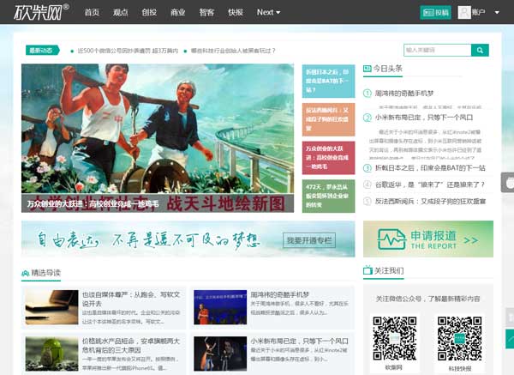Click the 科技快报 QR code
Screen dimensions: 514x375
[x=459, y=339]
